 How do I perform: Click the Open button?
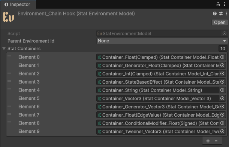click(x=220, y=22)
